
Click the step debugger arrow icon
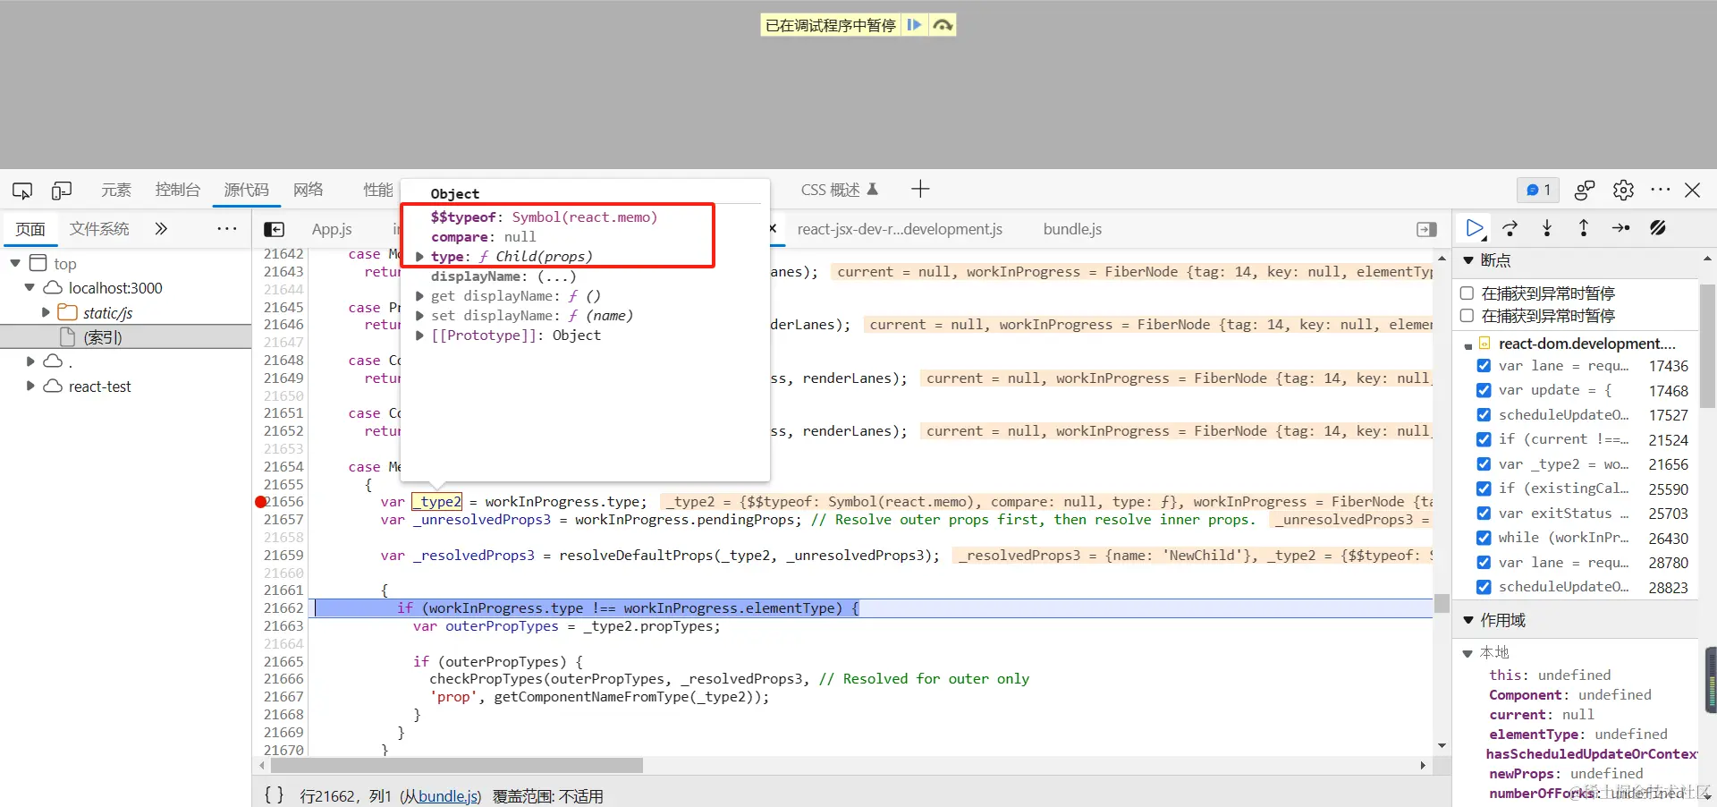coord(1620,229)
